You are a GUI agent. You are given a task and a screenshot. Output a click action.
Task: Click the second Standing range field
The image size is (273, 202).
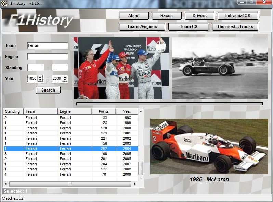coord(60,68)
